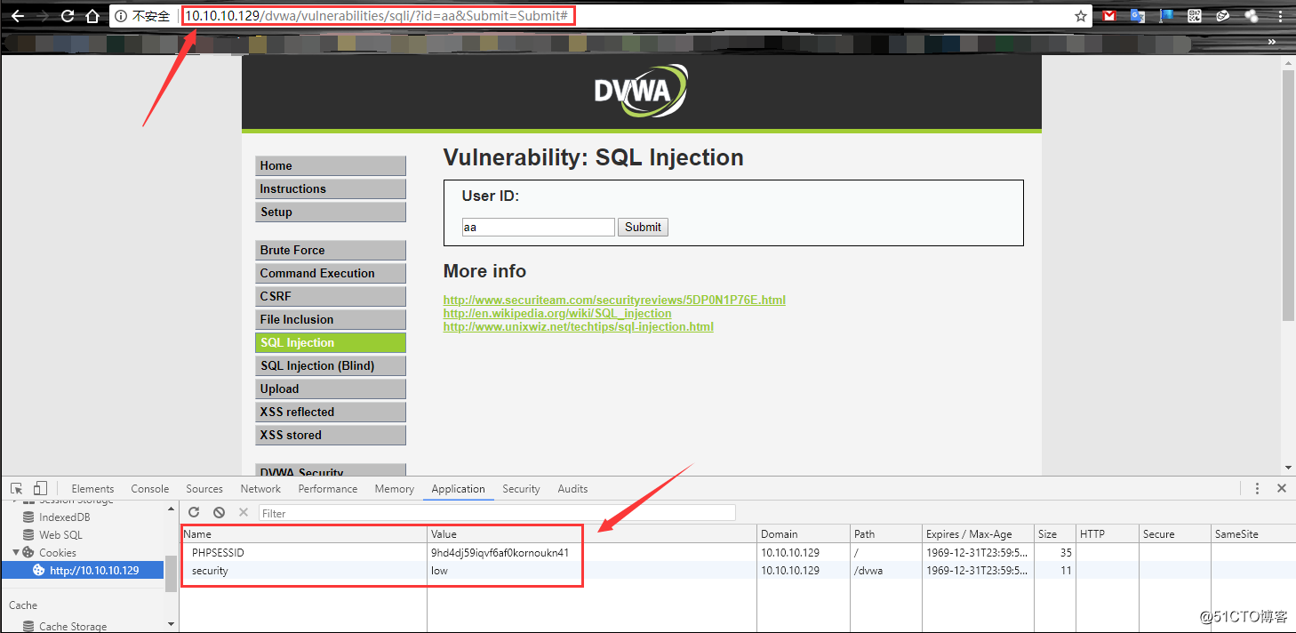Open the Gmail extension icon
The image size is (1296, 633).
coord(1108,16)
